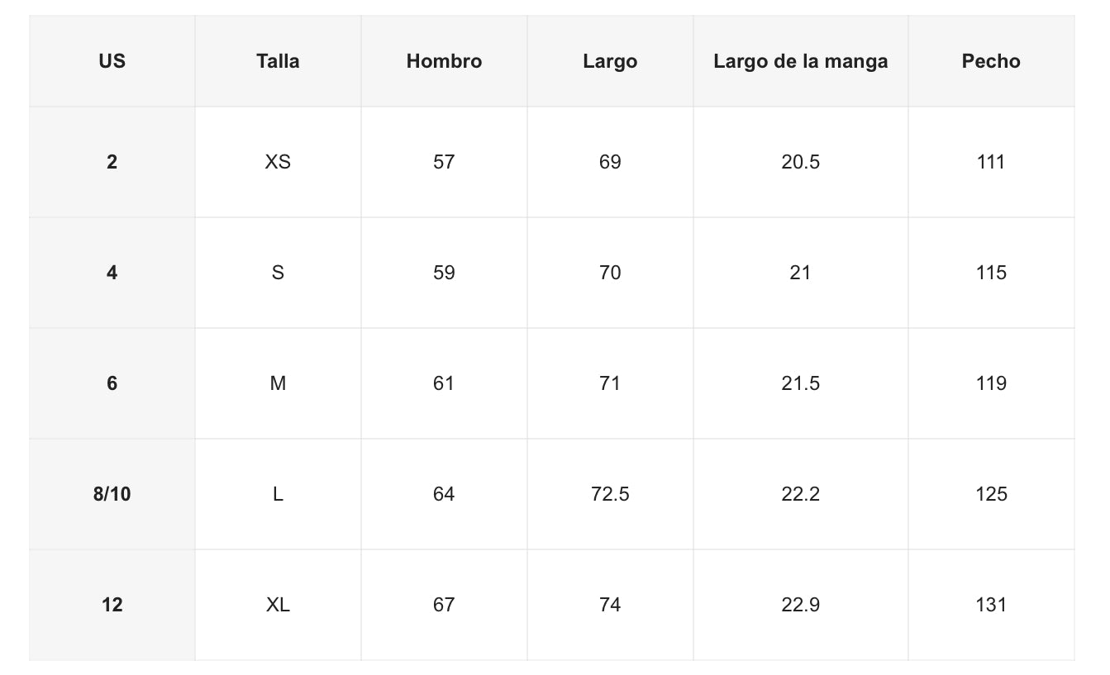This screenshot has width=1110, height=675.
Task: Select sleeve length value 20.5
Action: [800, 162]
